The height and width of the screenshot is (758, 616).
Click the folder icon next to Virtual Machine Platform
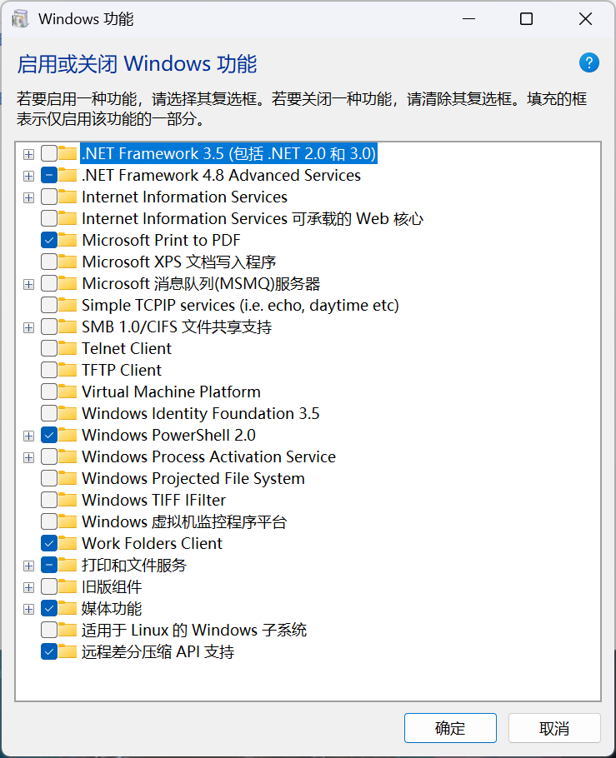click(68, 391)
